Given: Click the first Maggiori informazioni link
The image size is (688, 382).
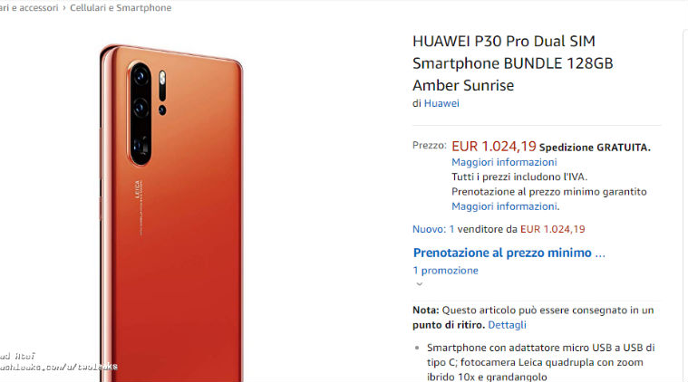Looking at the screenshot, I should [504, 162].
